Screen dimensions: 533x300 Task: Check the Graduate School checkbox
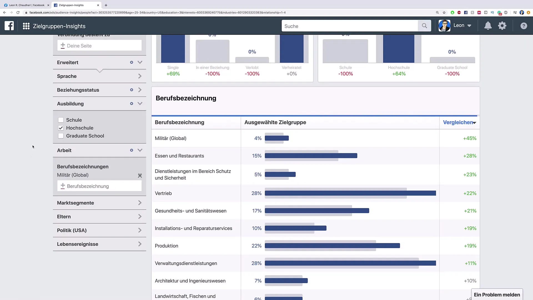[61, 136]
